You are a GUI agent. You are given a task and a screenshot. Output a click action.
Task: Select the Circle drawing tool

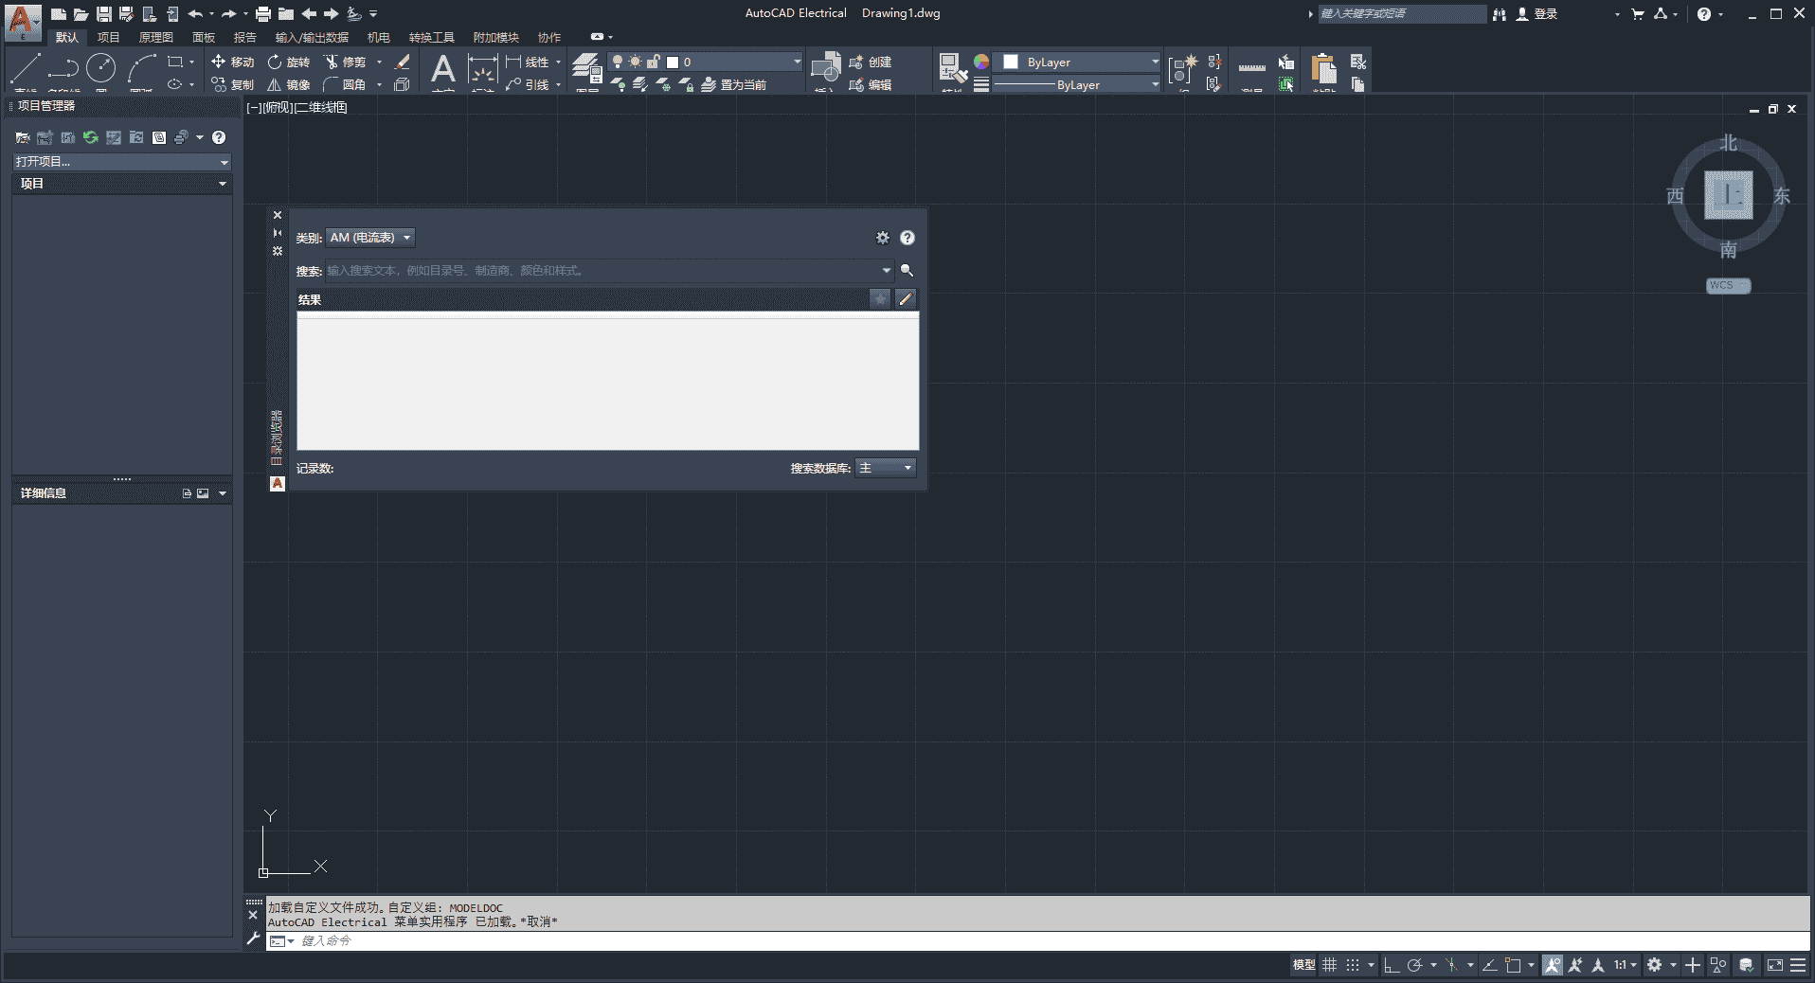pyautogui.click(x=101, y=68)
